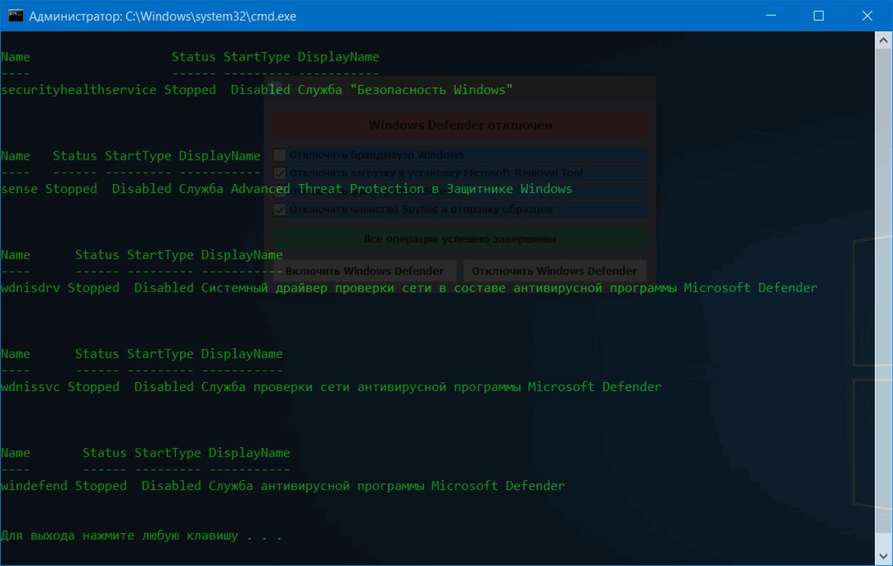Image resolution: width=893 pixels, height=566 pixels.
Task: Select the 'wdnissvc' service name
Action: [31, 387]
